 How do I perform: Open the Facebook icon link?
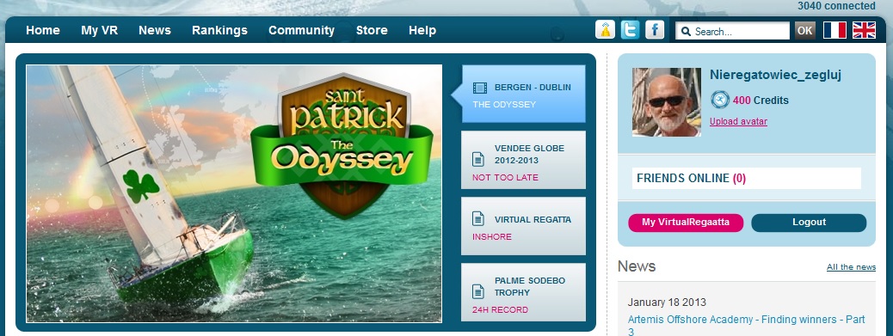point(655,29)
